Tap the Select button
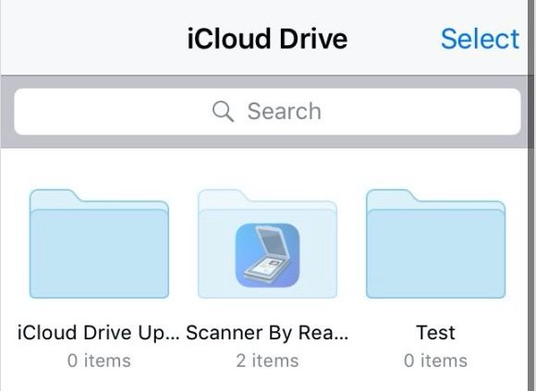The width and height of the screenshot is (536, 391). [x=480, y=39]
